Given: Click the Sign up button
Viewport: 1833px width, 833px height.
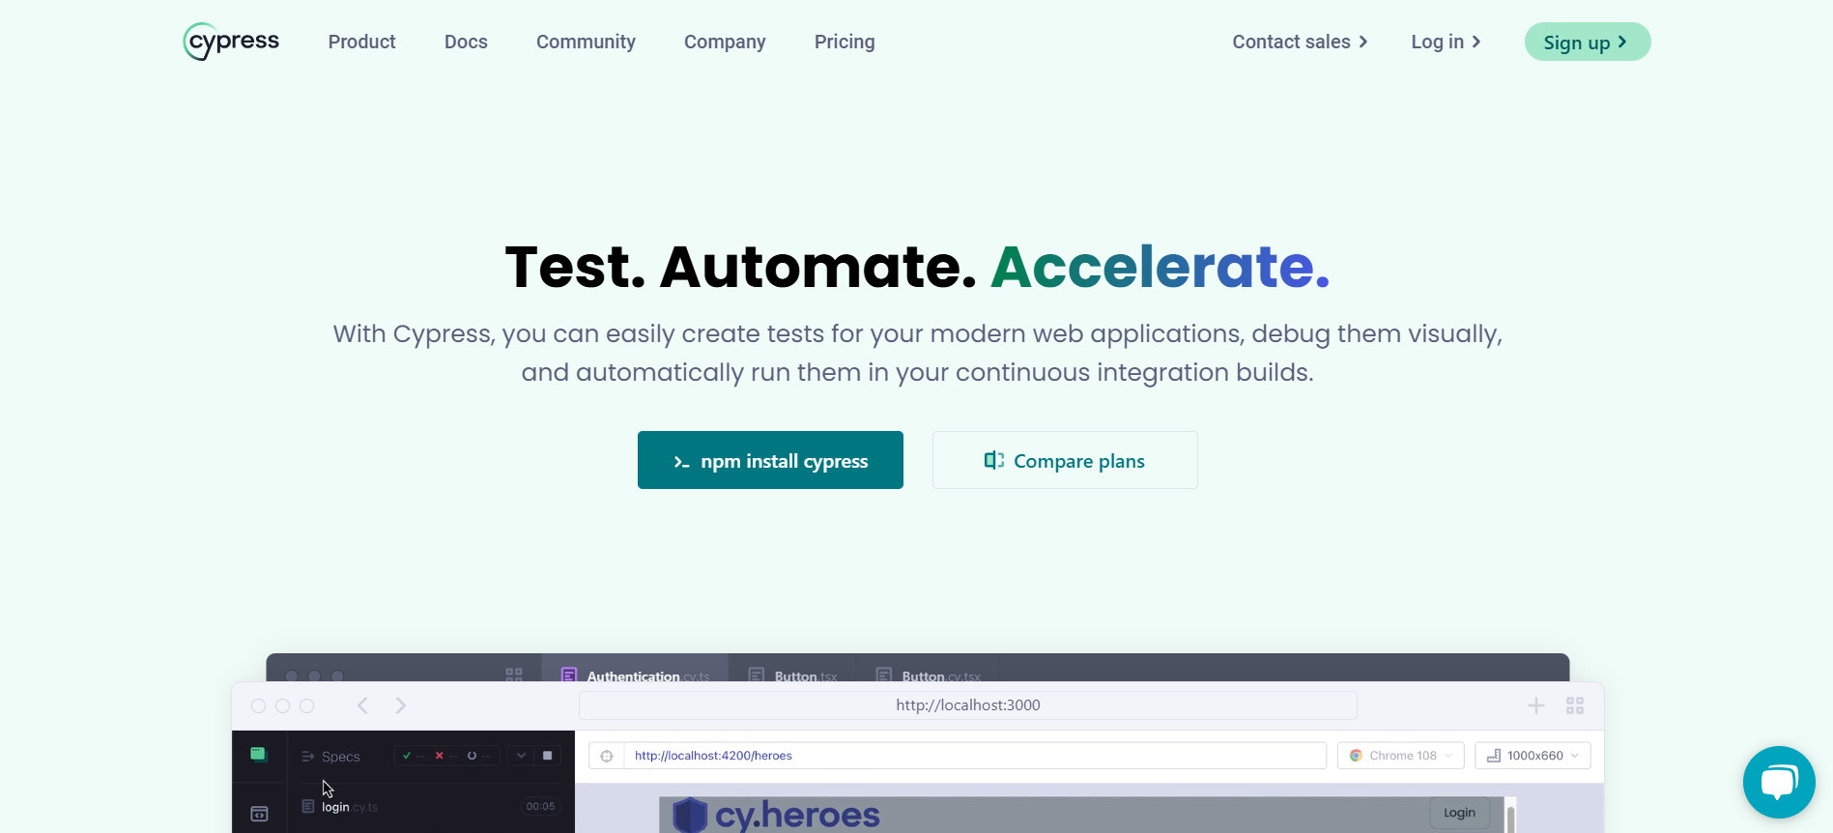Looking at the screenshot, I should [1587, 42].
